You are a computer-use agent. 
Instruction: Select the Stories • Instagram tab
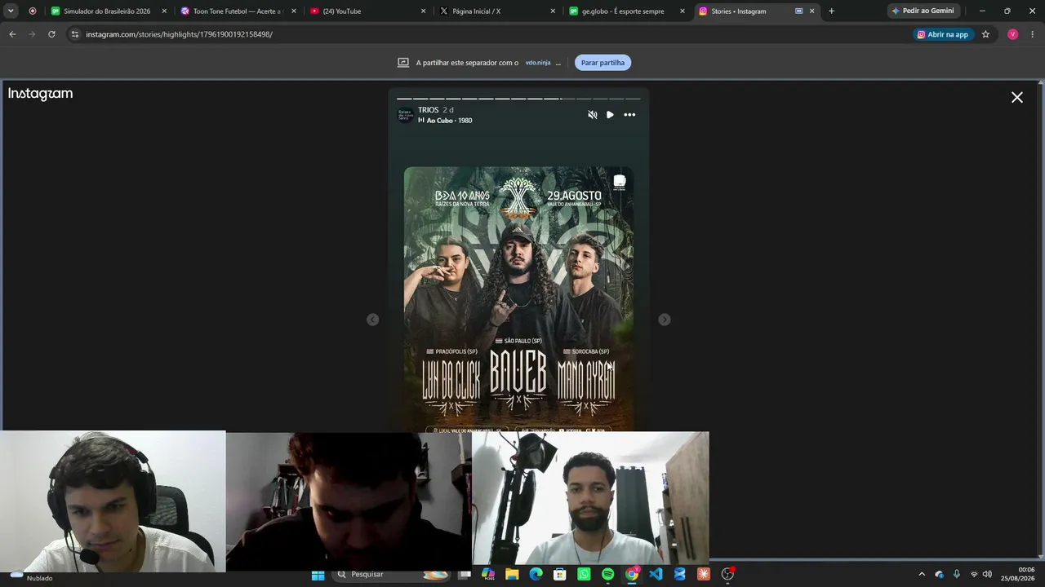point(757,11)
